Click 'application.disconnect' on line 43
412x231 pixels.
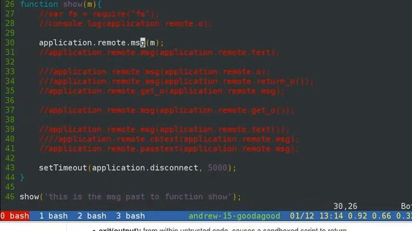[x=145, y=168]
